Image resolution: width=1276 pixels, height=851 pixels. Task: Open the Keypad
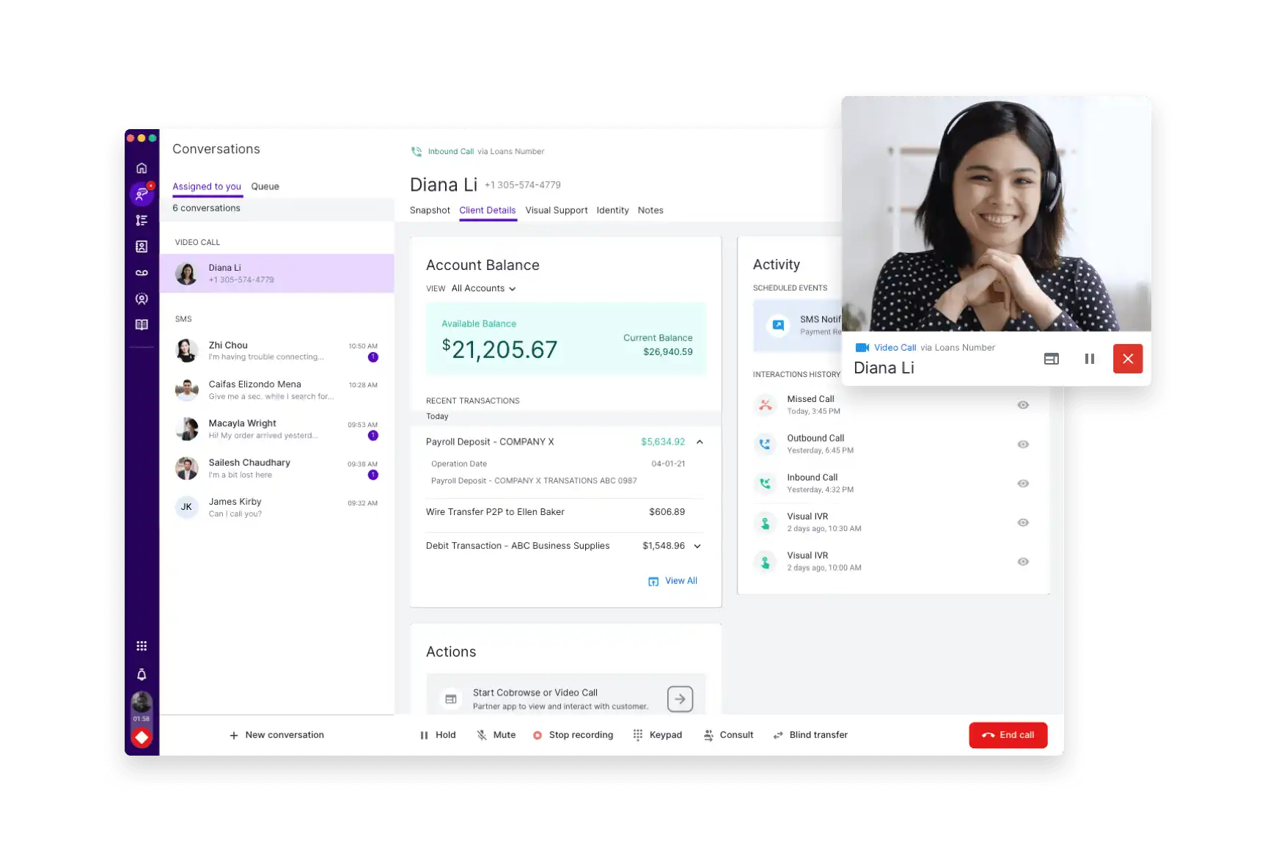[x=658, y=735]
